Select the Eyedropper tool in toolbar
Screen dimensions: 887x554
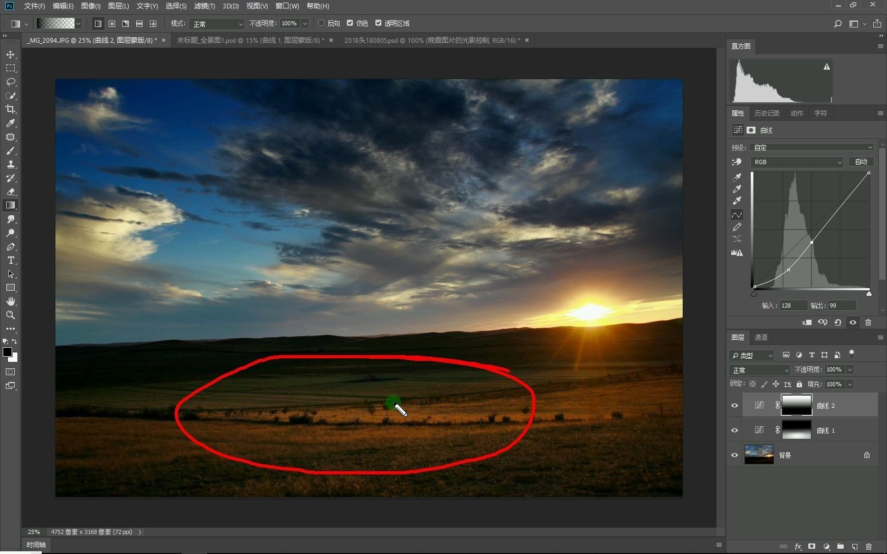(11, 123)
